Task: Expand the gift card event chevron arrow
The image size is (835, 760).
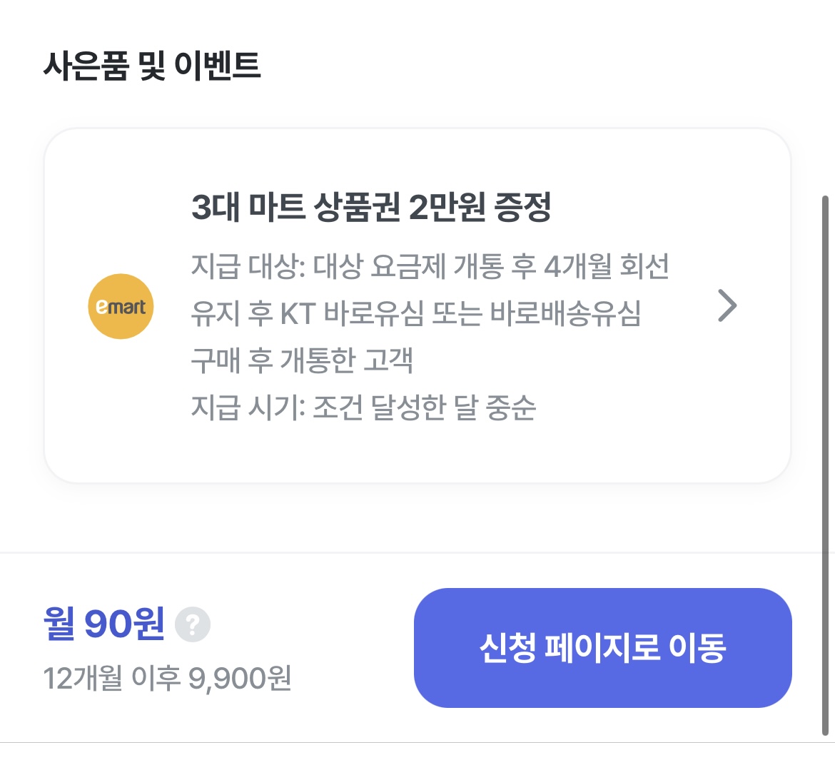Action: coord(727,306)
